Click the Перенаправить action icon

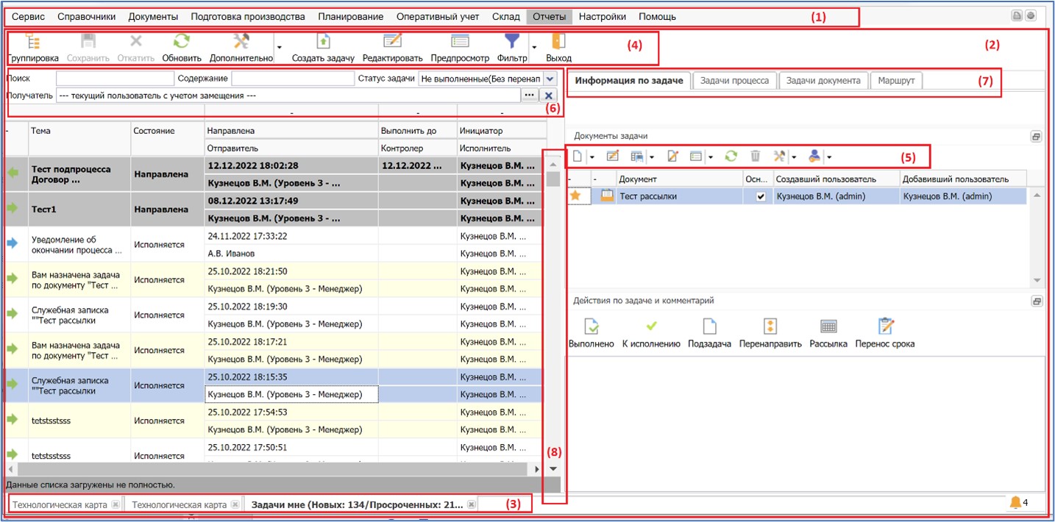(x=770, y=327)
